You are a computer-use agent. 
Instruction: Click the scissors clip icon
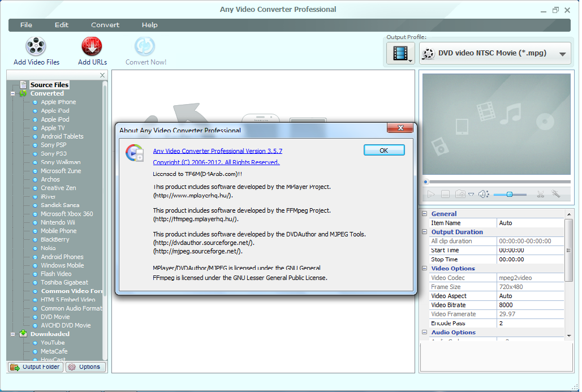[541, 194]
